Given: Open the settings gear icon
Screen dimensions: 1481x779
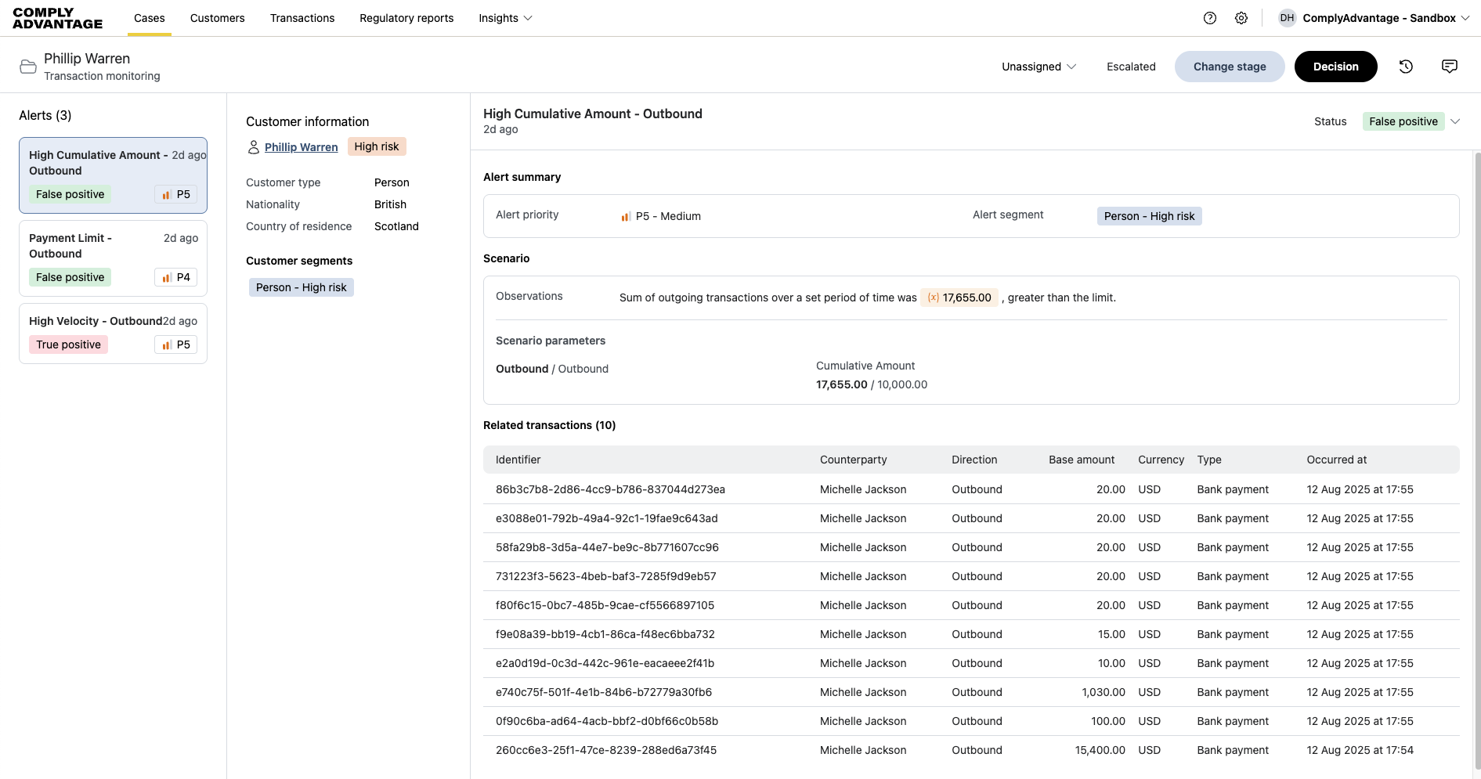Looking at the screenshot, I should (x=1241, y=18).
